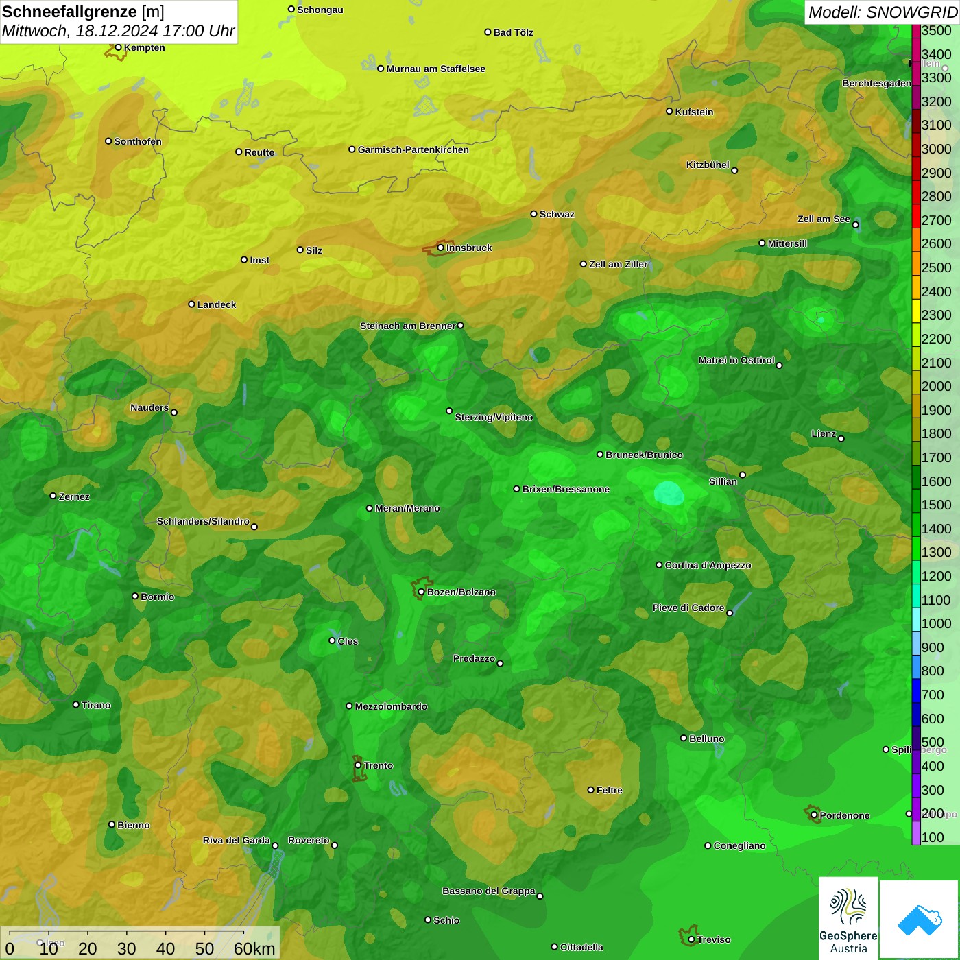960x960 pixels.
Task: Click the 'Conegliano' label
Action: pos(739,845)
